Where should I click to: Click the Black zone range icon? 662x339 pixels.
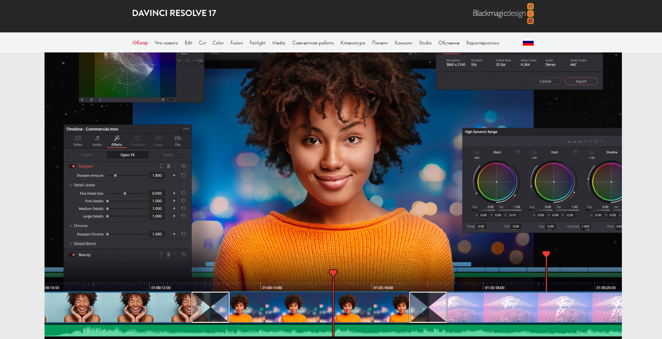pyautogui.click(x=477, y=152)
